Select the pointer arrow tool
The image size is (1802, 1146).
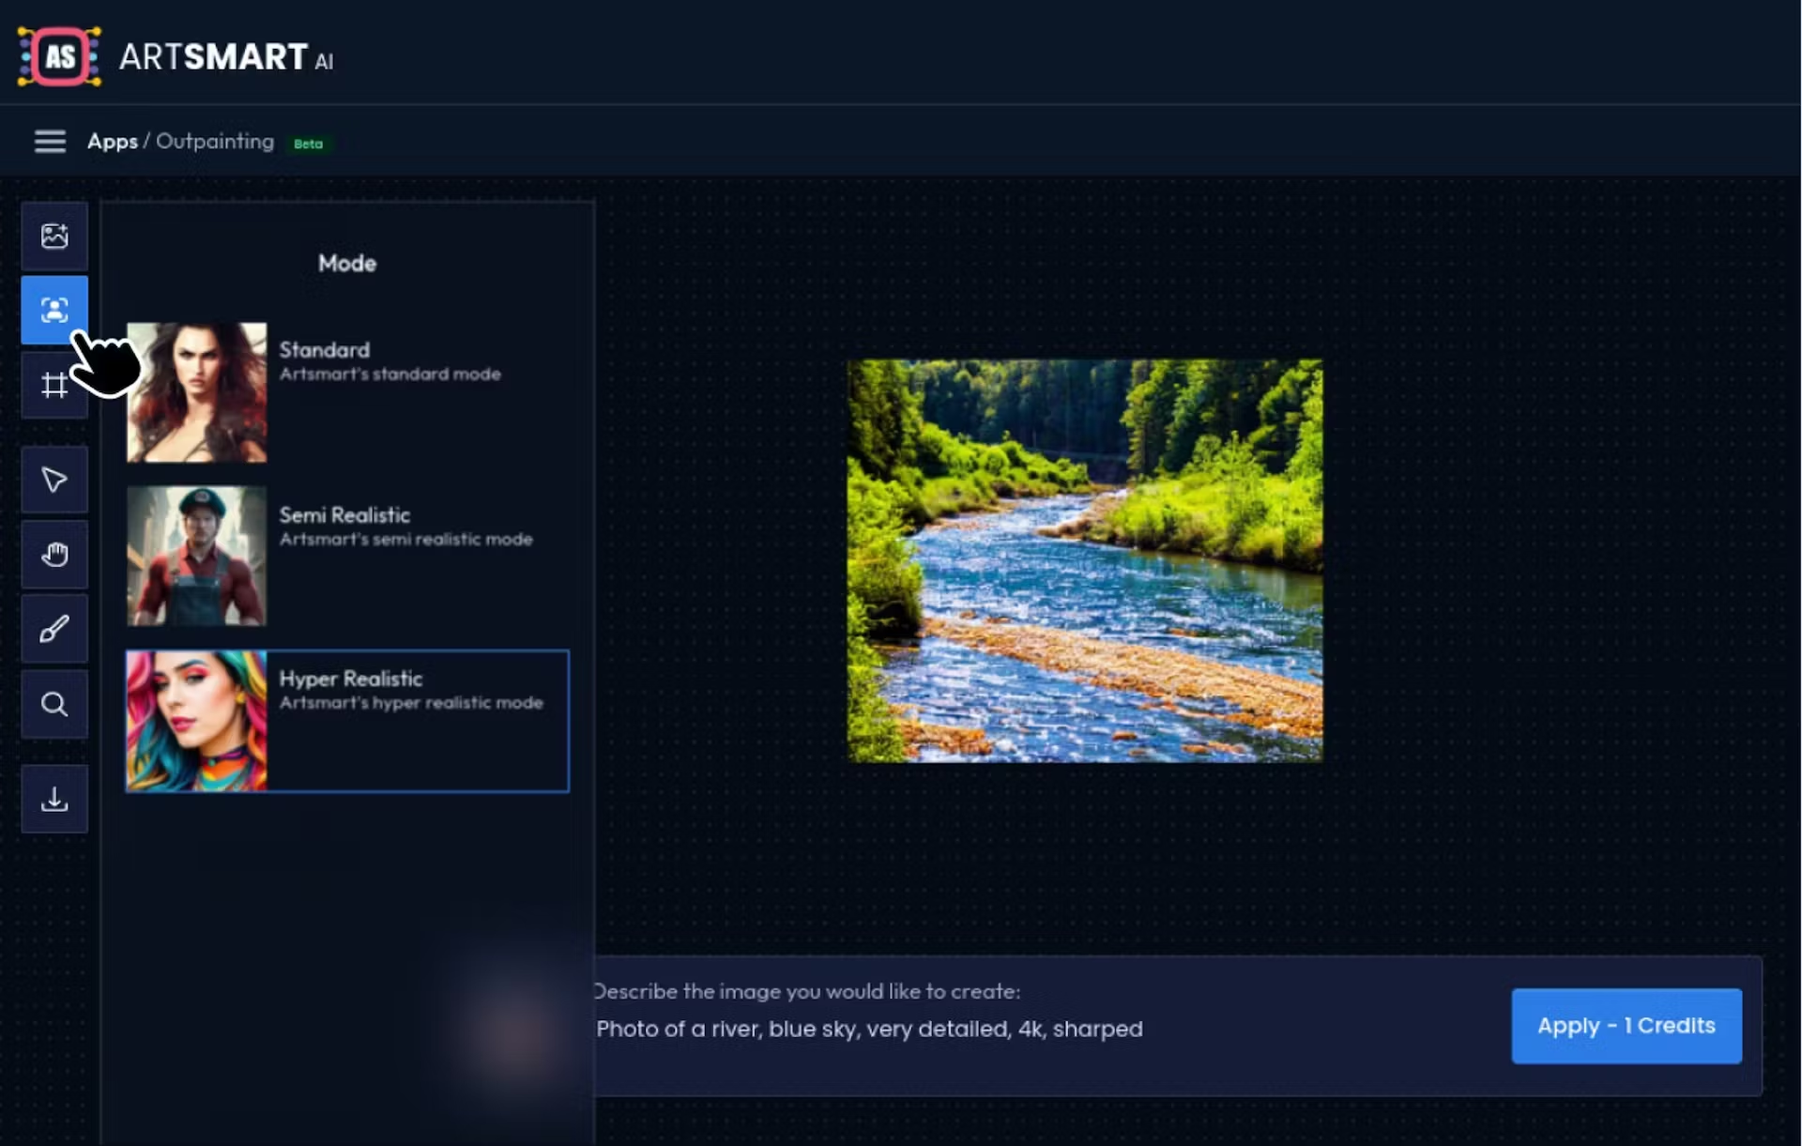coord(54,480)
